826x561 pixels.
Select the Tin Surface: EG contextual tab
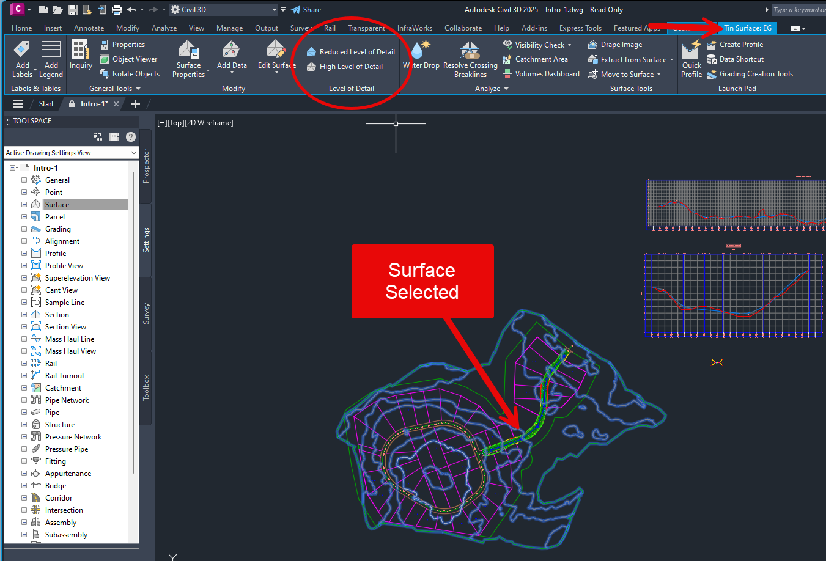(748, 28)
